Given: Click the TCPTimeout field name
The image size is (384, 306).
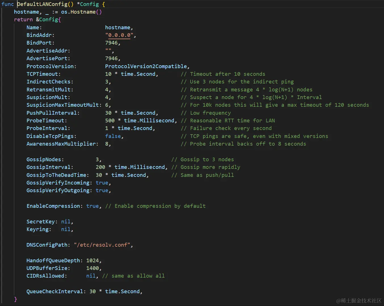Looking at the screenshot, I should (x=42, y=74).
